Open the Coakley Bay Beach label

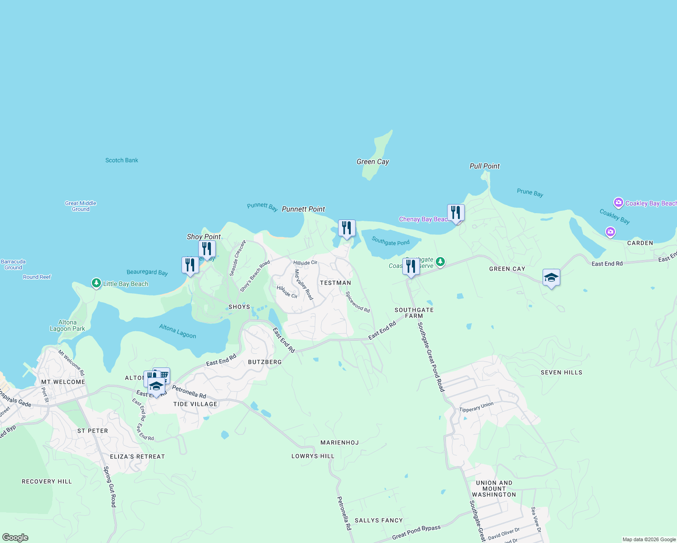pos(652,204)
